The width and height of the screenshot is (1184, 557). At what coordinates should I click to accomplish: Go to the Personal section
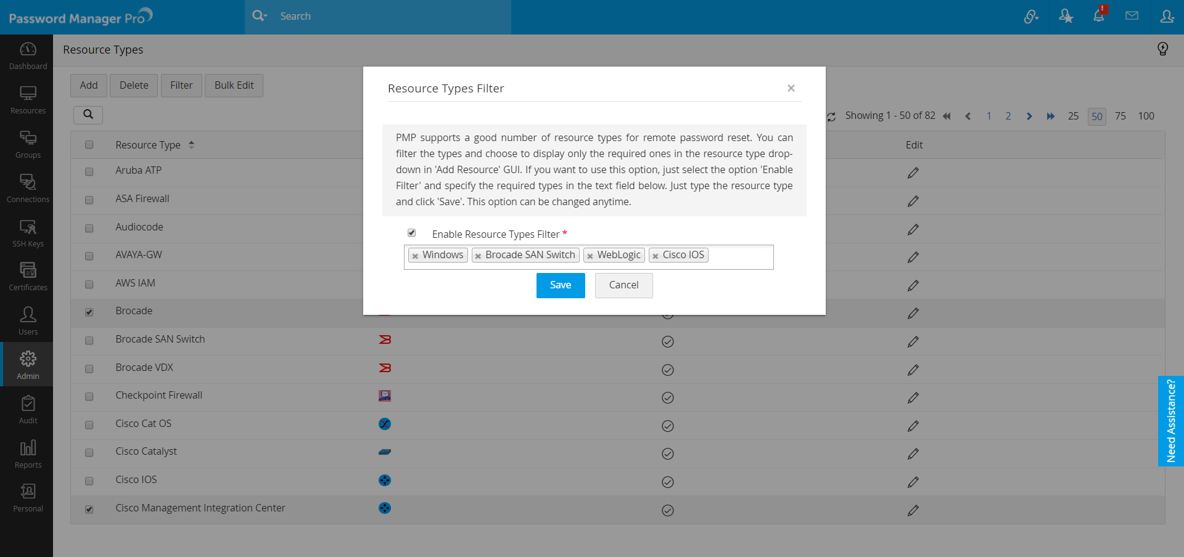[28, 498]
